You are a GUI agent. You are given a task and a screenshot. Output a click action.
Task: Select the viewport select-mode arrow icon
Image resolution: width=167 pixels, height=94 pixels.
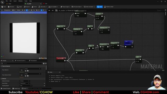22,10
